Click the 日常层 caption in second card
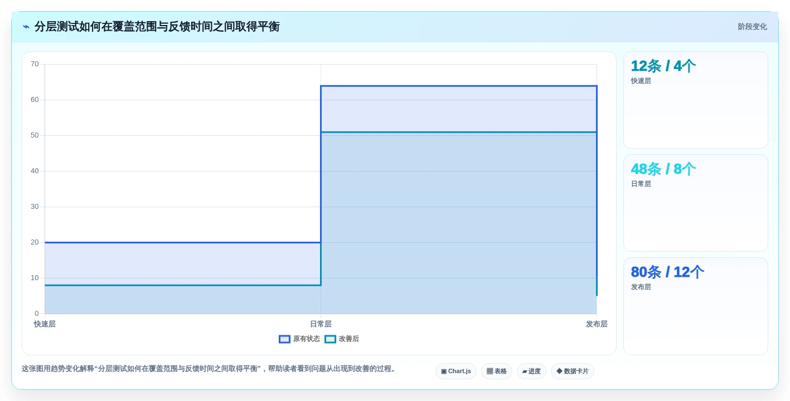790x401 pixels. click(641, 184)
